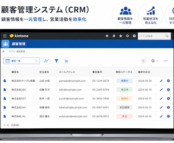Click the 営業状況を見える化 feature circle
Viewport: 174px width, 143px height.
click(151, 15)
